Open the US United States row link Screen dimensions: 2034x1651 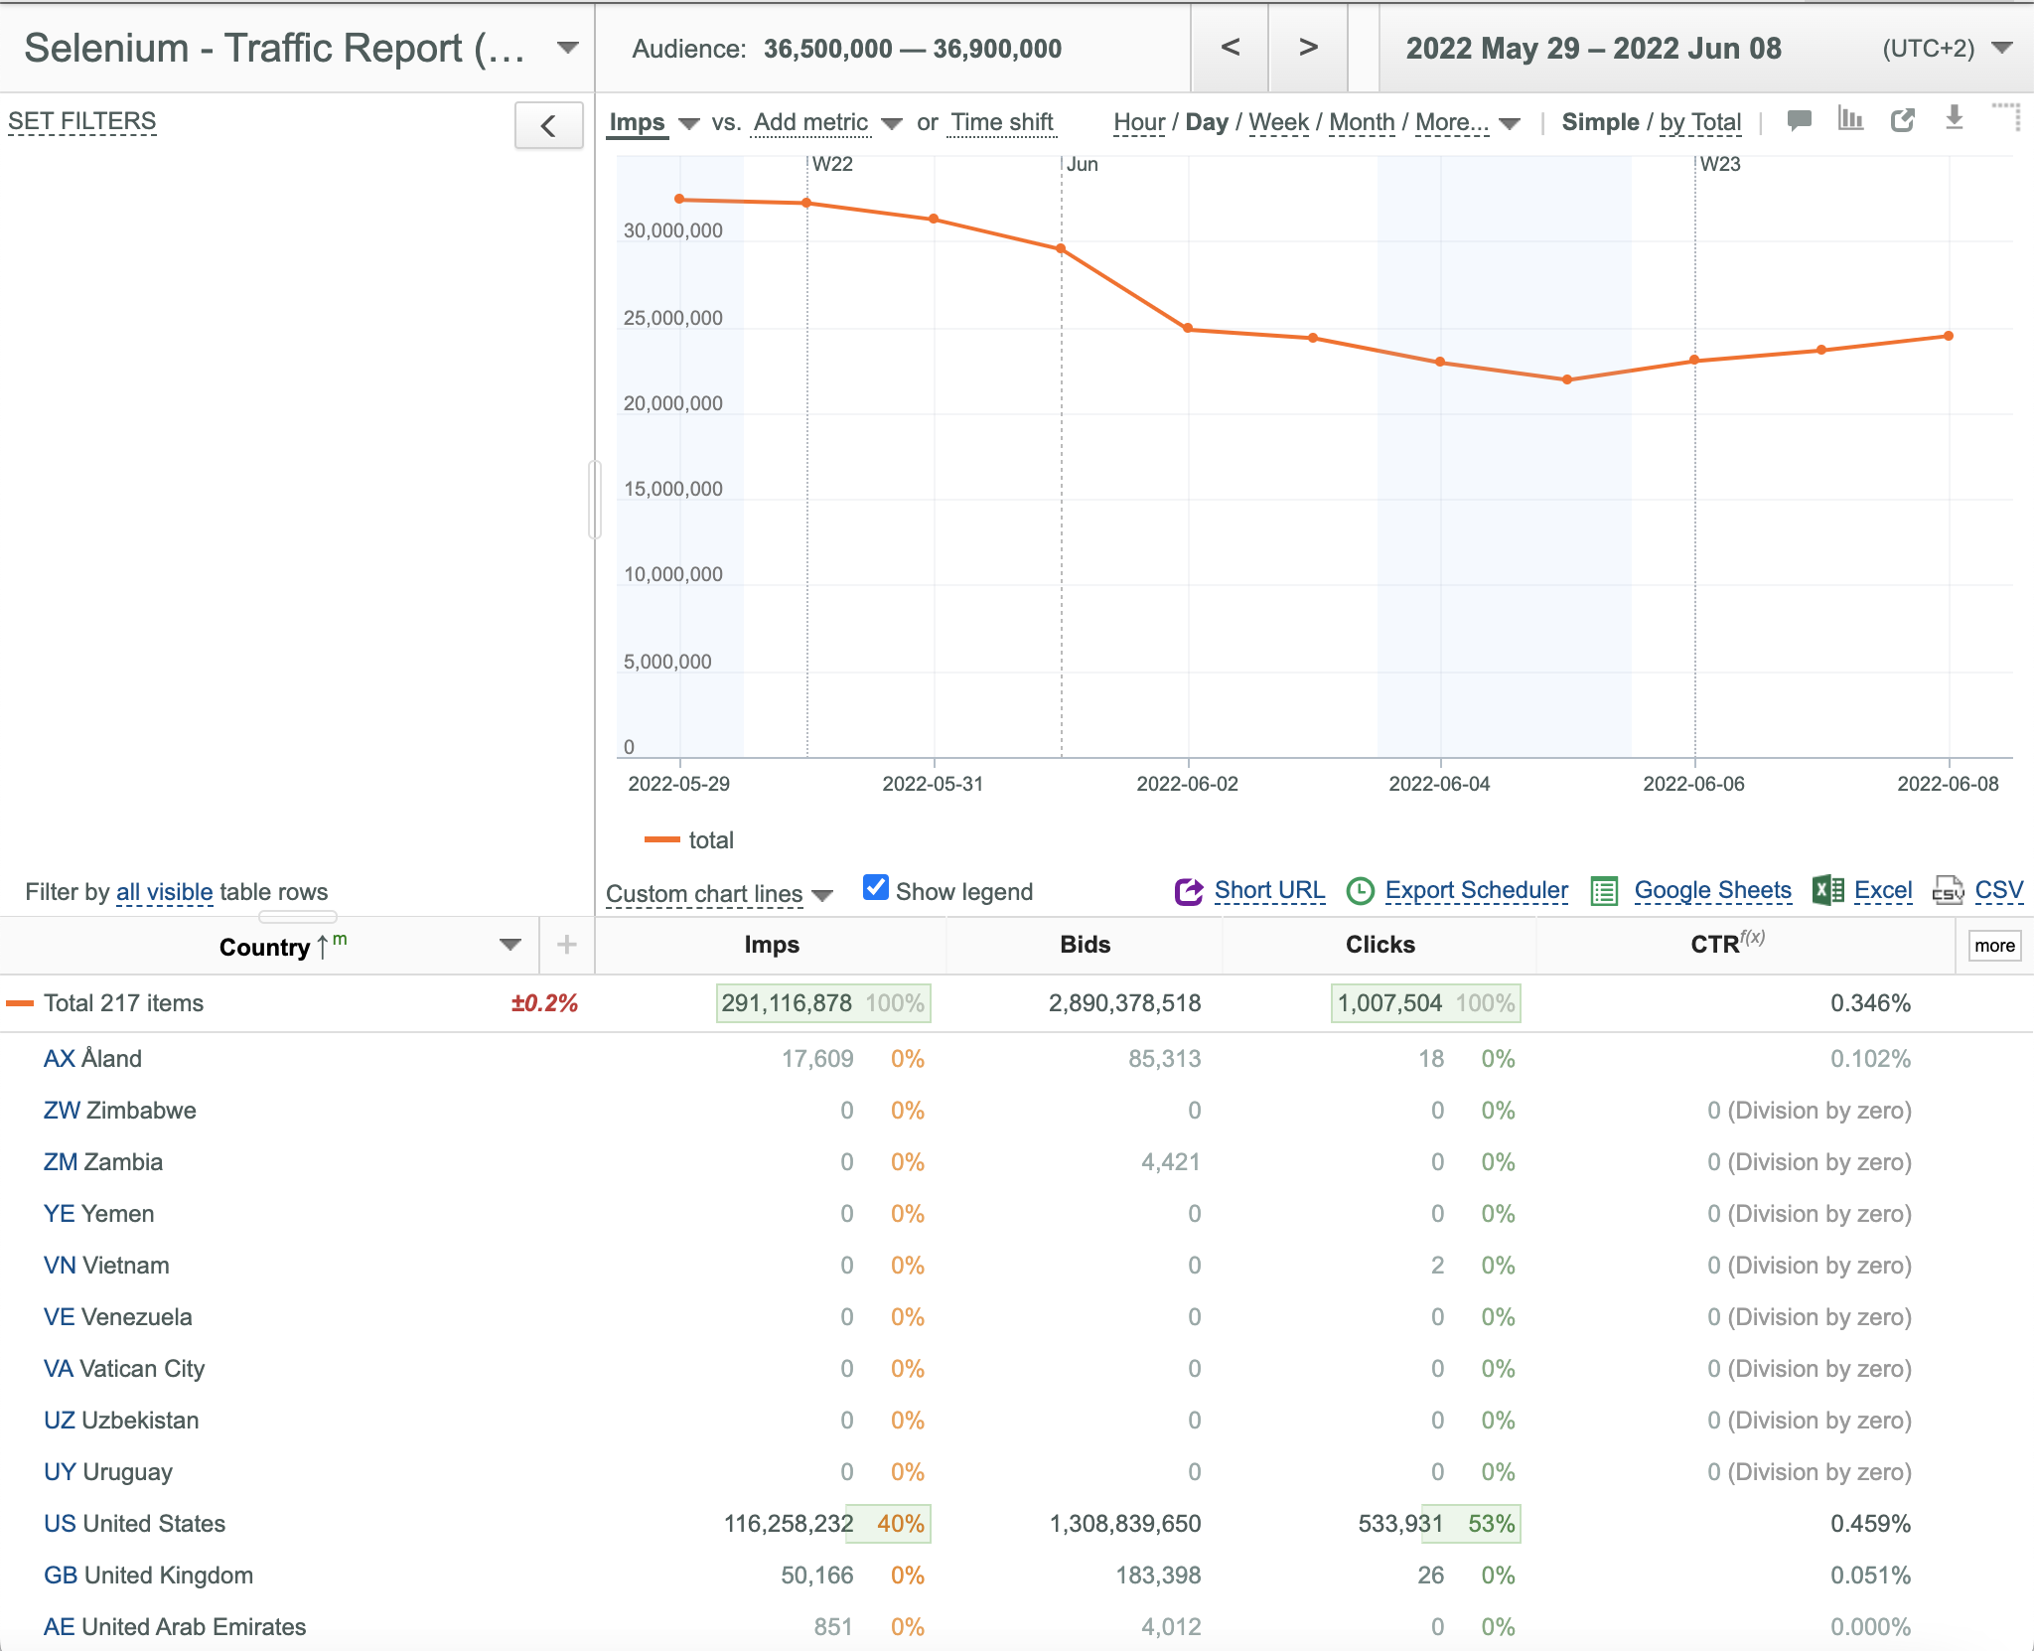(x=134, y=1523)
